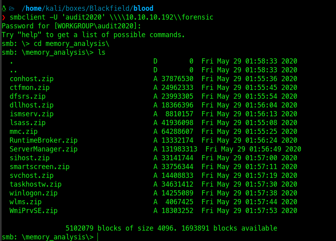Click the red prompt arrow symbol
Screen dimensions: 336x241
coord(4,17)
